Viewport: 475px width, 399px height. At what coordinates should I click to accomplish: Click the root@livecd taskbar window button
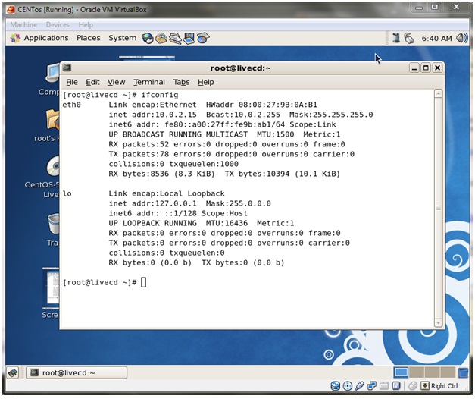[x=77, y=373]
